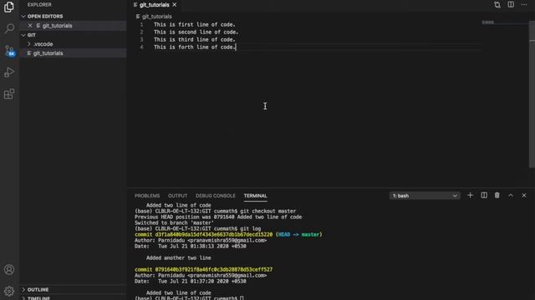Open the Source Control view
The height and width of the screenshot is (300, 535).
pyautogui.click(x=9, y=50)
